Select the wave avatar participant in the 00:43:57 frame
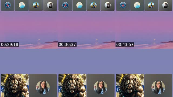Viewport: 173px width, 97px height. 137,5
